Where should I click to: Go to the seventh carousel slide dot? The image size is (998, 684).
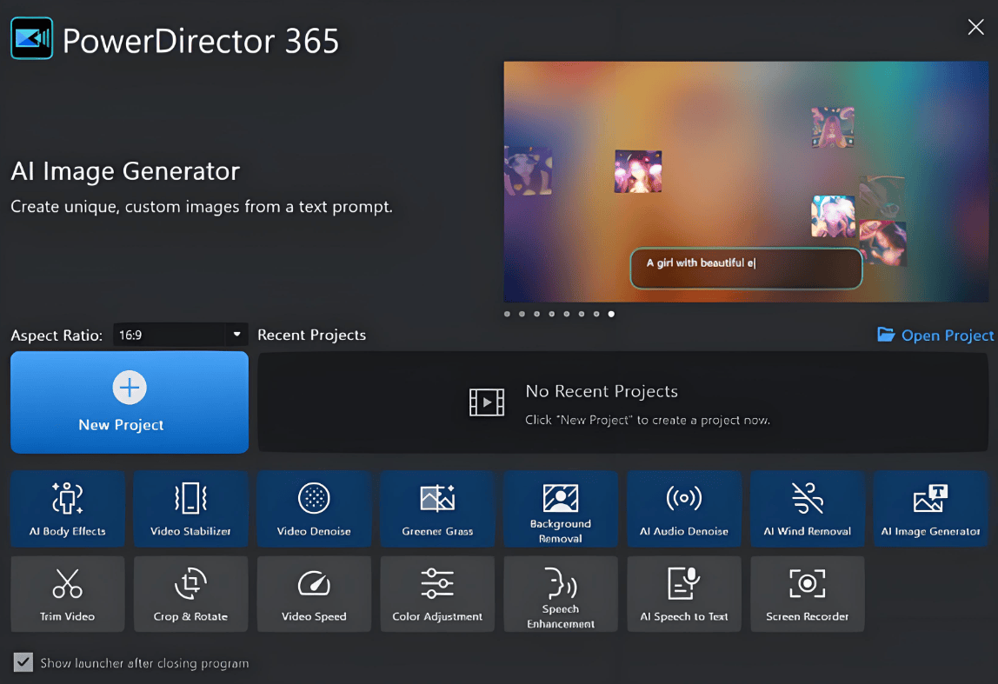pos(596,314)
